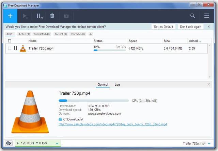Click the 3.6 / 30.0 MB size cell

tap(173, 48)
